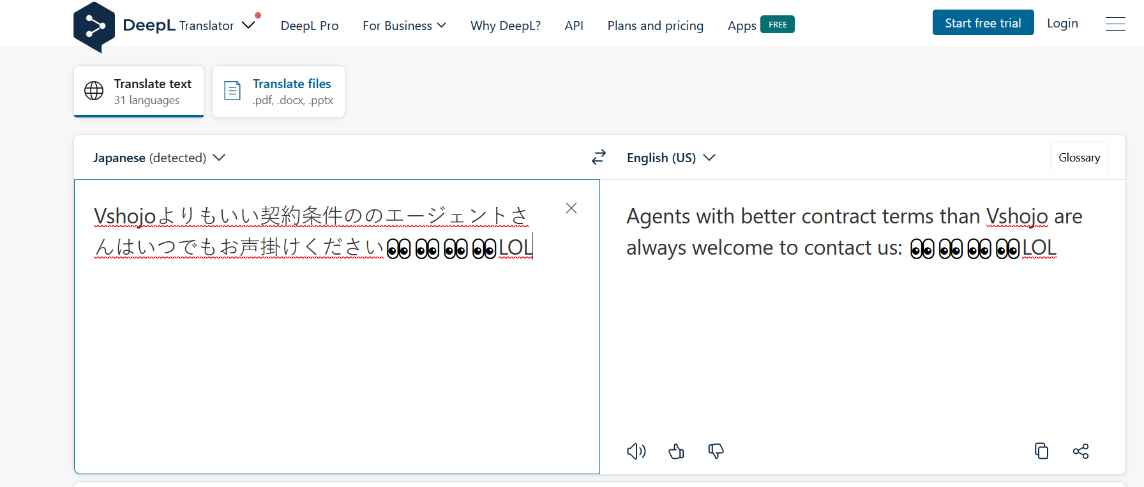Share the translation
This screenshot has height=487, width=1144.
coord(1081,451)
